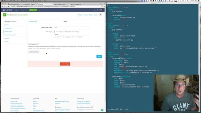Click the Deploy pipeline heading
The height and width of the screenshot is (113, 201).
click(34, 44)
